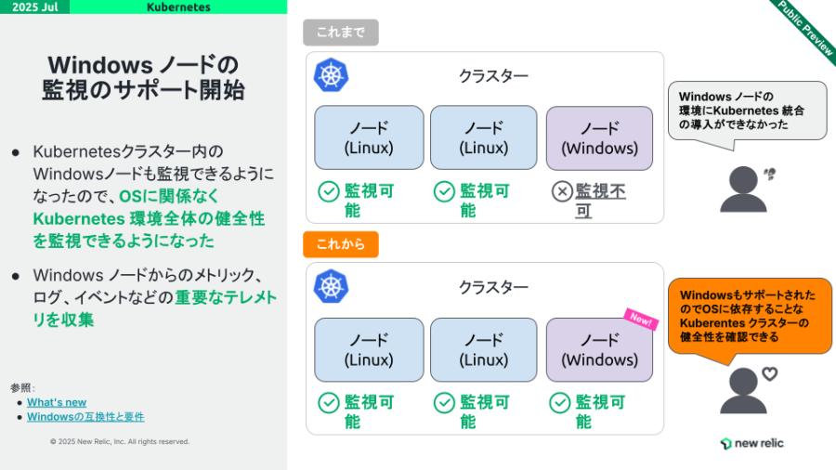Click the 2025 Jul header tag
The image size is (836, 470).
[34, 7]
